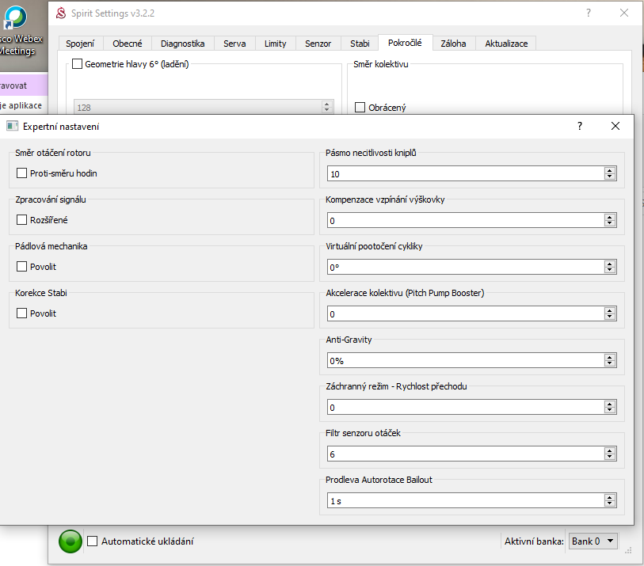Click the Filtr senzoru otáček value field
The image size is (644, 566).
click(x=464, y=454)
